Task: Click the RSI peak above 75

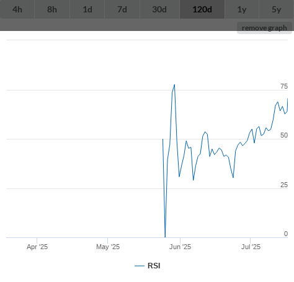Action: tap(174, 84)
